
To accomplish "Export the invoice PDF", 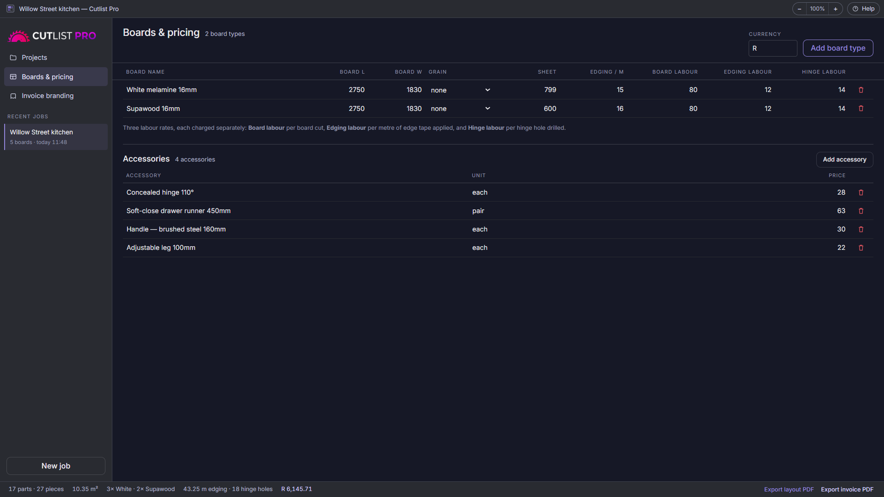I will point(847,490).
